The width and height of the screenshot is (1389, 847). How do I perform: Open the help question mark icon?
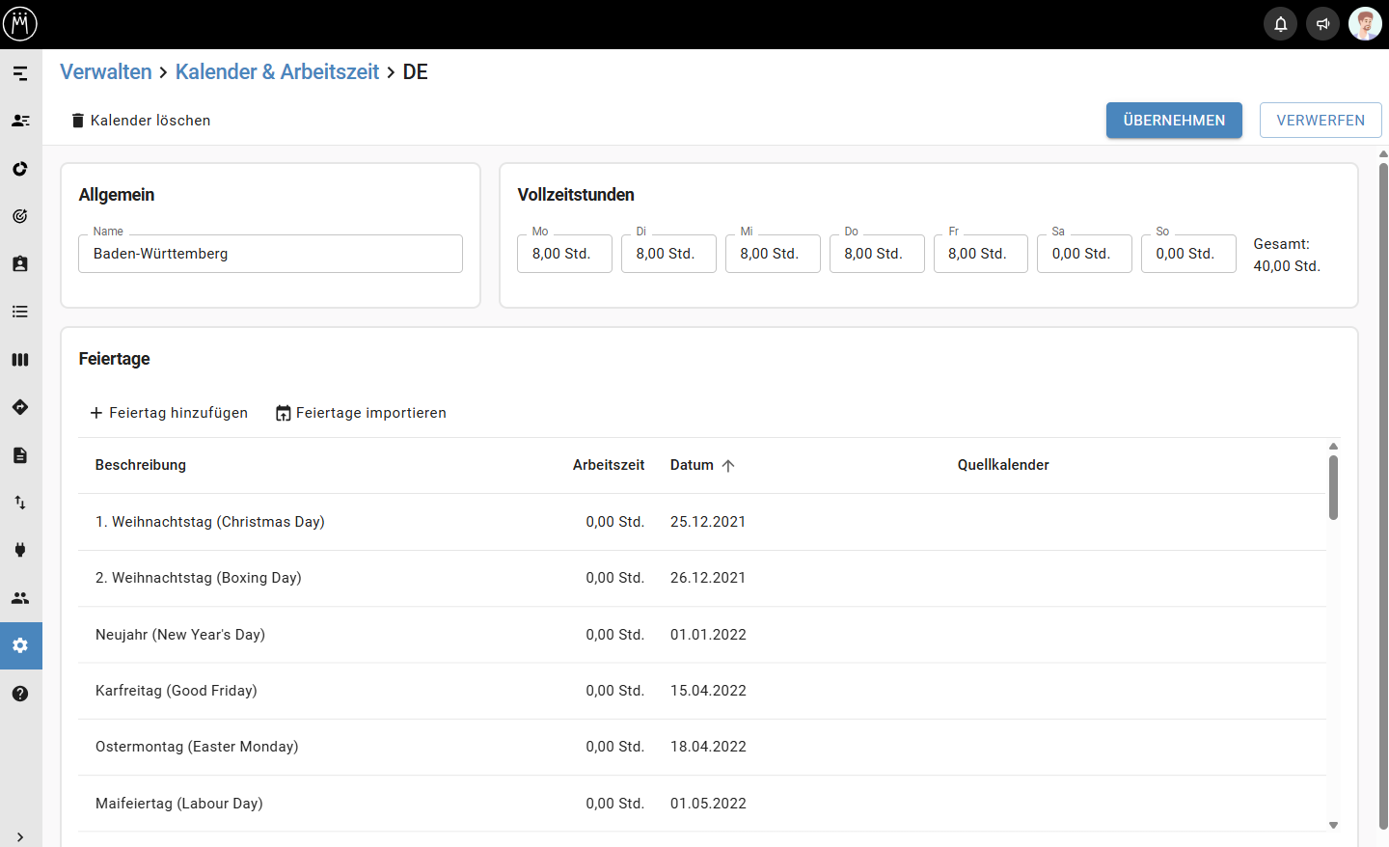(20, 694)
